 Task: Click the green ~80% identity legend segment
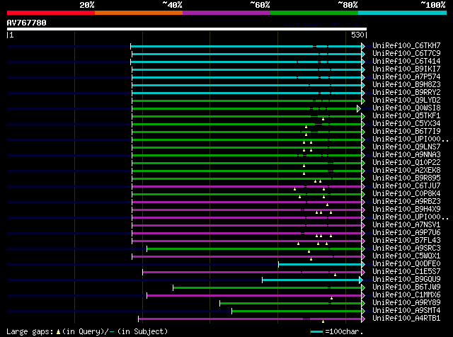pos(314,13)
